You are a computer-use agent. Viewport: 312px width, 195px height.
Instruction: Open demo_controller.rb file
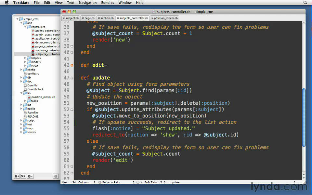(x=45, y=42)
